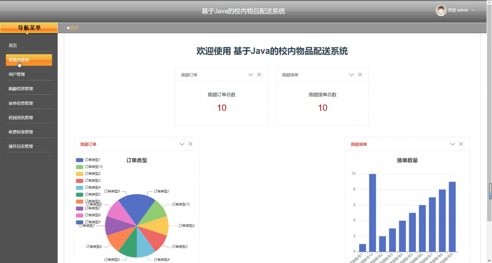Open 操作日志管理 menu item
The width and height of the screenshot is (492, 263).
[x=29, y=147]
